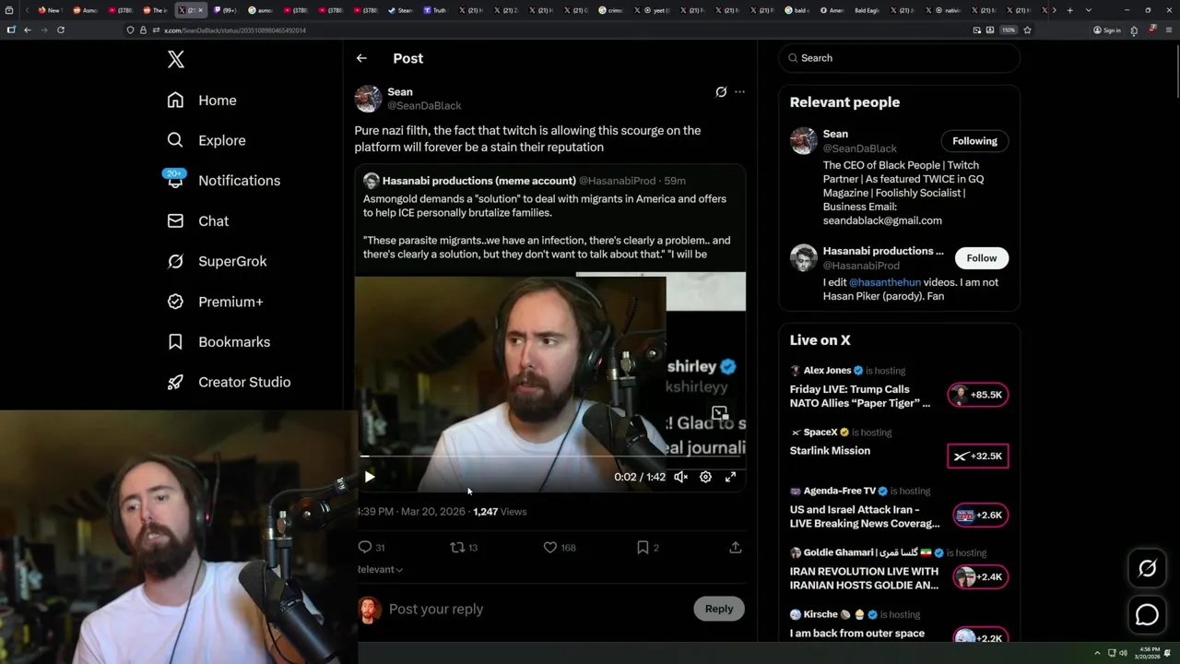Open Creator Studio from the sidebar
This screenshot has width=1180, height=664.
click(x=229, y=382)
